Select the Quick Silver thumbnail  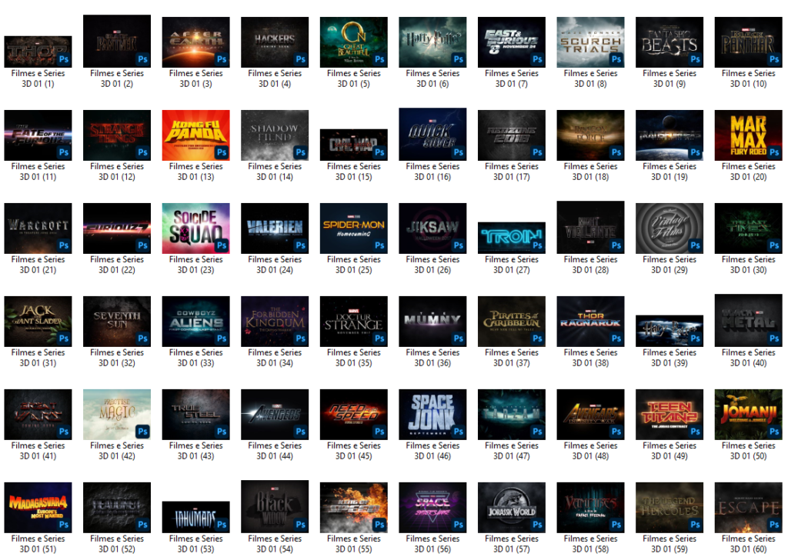(432, 134)
